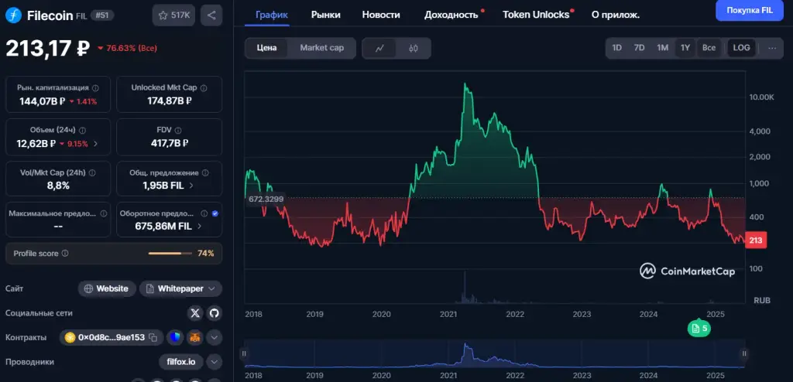Show info icon for Profile score
Screen dimensions: 793x382
pos(65,254)
